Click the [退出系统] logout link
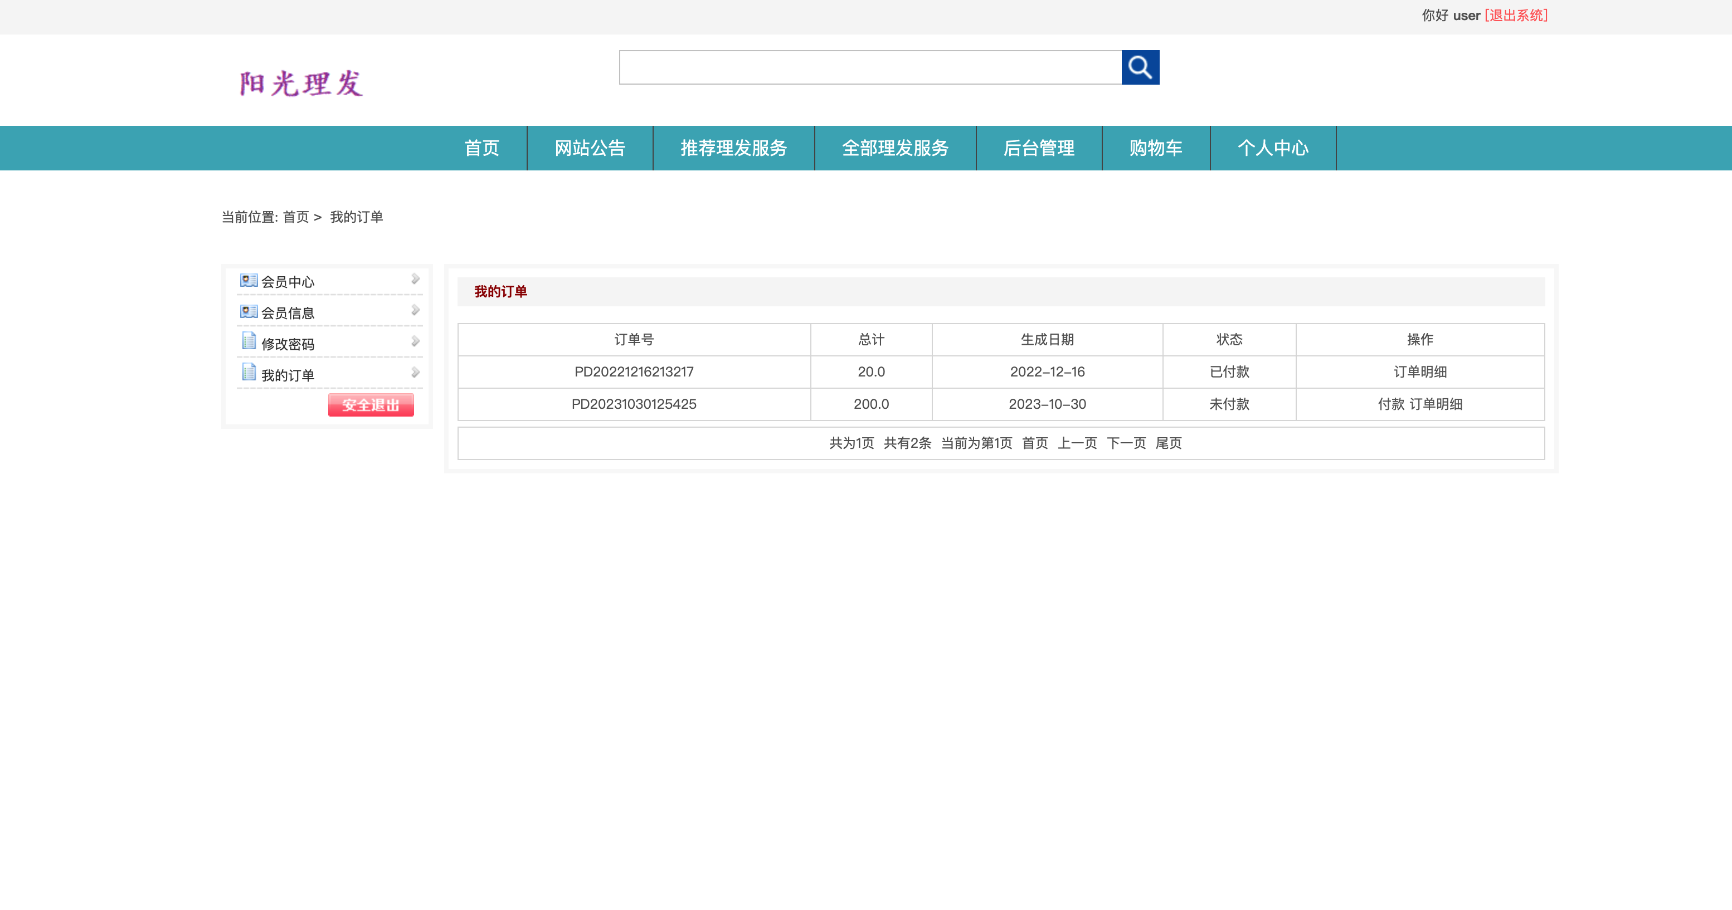This screenshot has width=1732, height=910. click(1516, 15)
